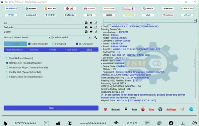
Task: Open the folder browser for the Preloader file
Action: pyautogui.click(x=91, y=27)
